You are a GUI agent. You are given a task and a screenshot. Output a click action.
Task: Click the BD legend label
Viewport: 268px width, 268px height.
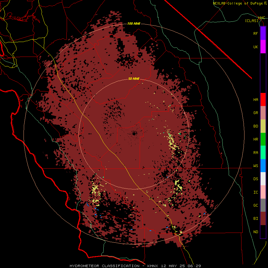click(x=256, y=126)
